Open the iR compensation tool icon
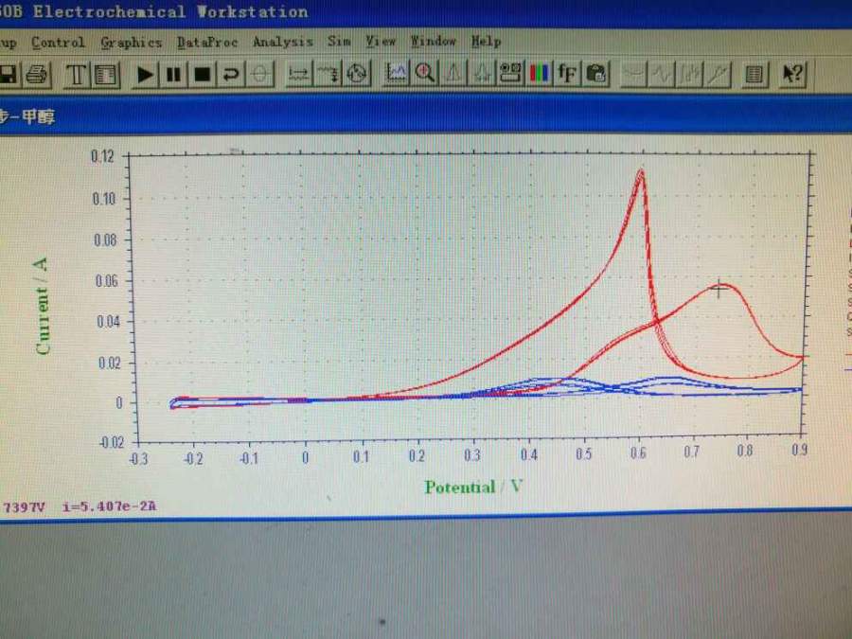The height and width of the screenshot is (639, 852). coord(299,75)
